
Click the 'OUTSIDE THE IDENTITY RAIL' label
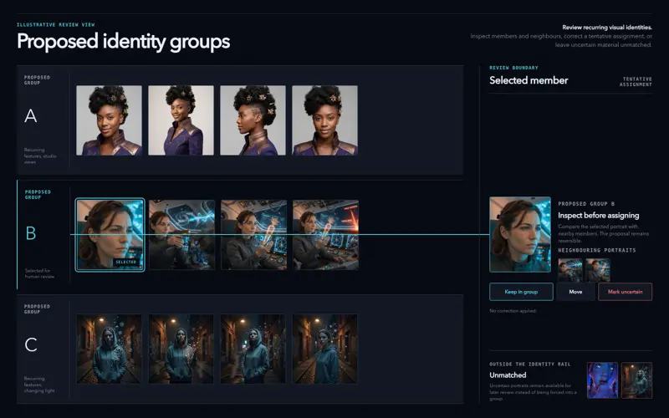tap(530, 364)
